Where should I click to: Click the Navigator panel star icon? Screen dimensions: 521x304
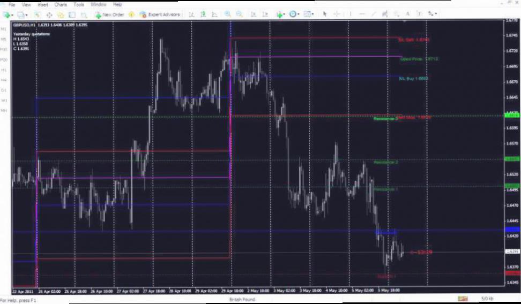click(x=61, y=14)
